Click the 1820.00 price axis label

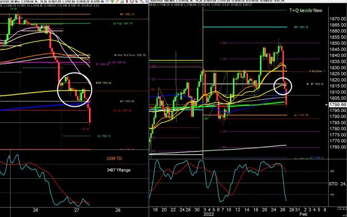tap(338, 80)
